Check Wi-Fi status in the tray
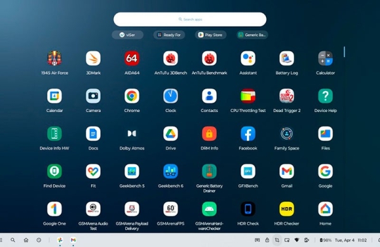380x247 pixels. point(296,240)
